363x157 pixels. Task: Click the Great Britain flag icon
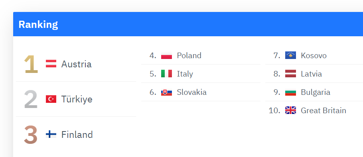coord(290,110)
